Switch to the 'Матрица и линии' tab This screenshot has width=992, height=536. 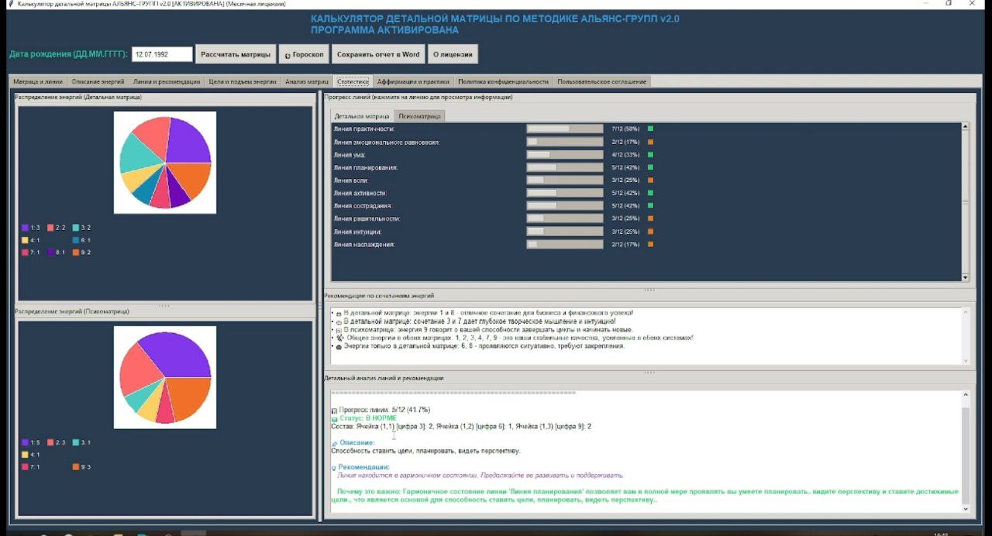click(38, 81)
